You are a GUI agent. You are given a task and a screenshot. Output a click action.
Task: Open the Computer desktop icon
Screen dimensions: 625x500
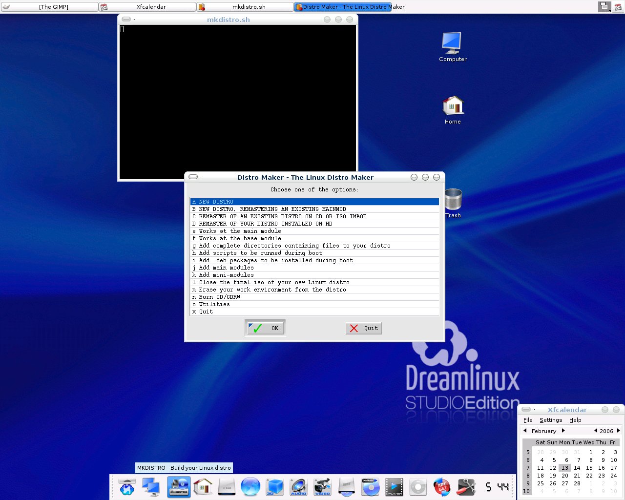point(453,47)
